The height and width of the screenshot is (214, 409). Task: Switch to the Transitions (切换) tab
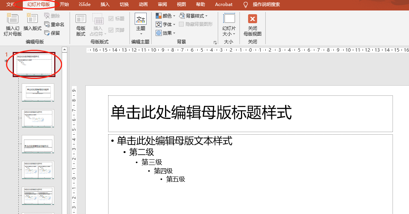click(124, 4)
